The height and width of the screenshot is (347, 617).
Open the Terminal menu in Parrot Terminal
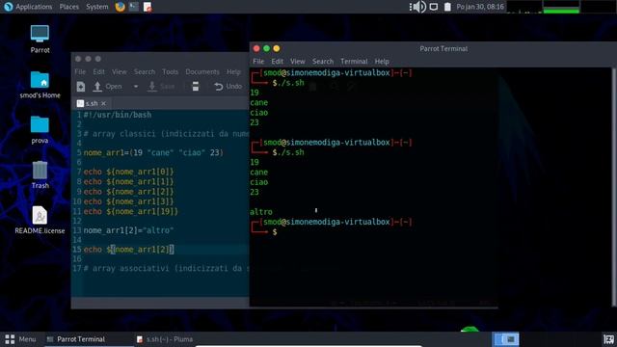point(354,62)
